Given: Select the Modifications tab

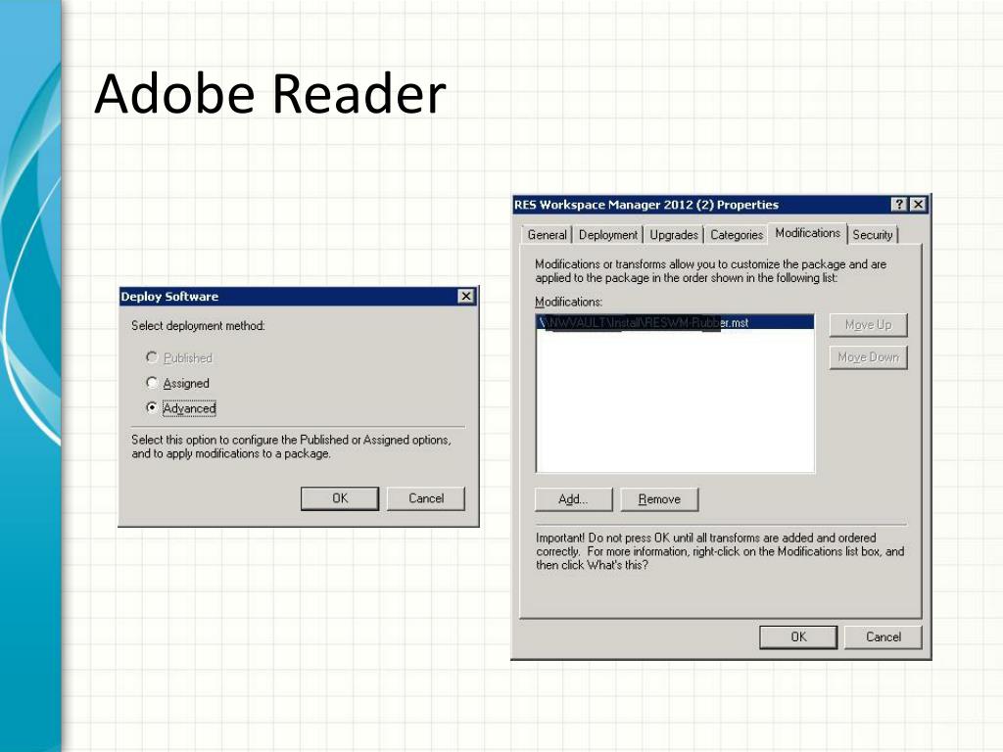Looking at the screenshot, I should click(x=807, y=233).
